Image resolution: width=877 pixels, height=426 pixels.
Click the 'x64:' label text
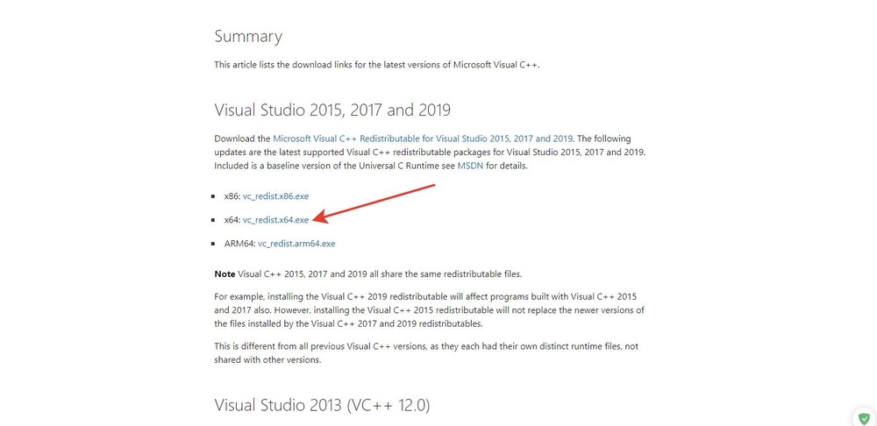232,220
